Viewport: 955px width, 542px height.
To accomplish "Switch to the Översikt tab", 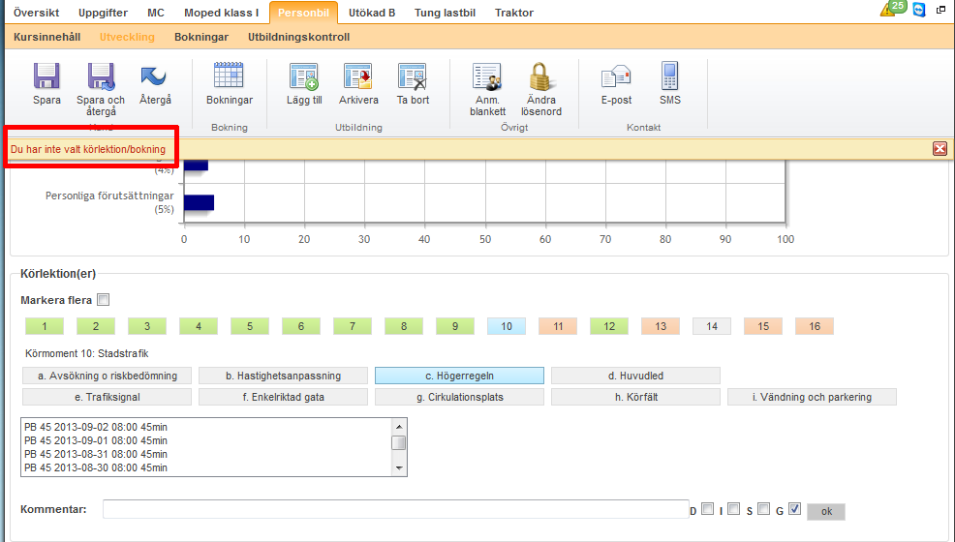I will coord(37,13).
